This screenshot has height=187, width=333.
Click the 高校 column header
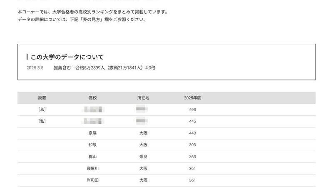[x=92, y=98]
